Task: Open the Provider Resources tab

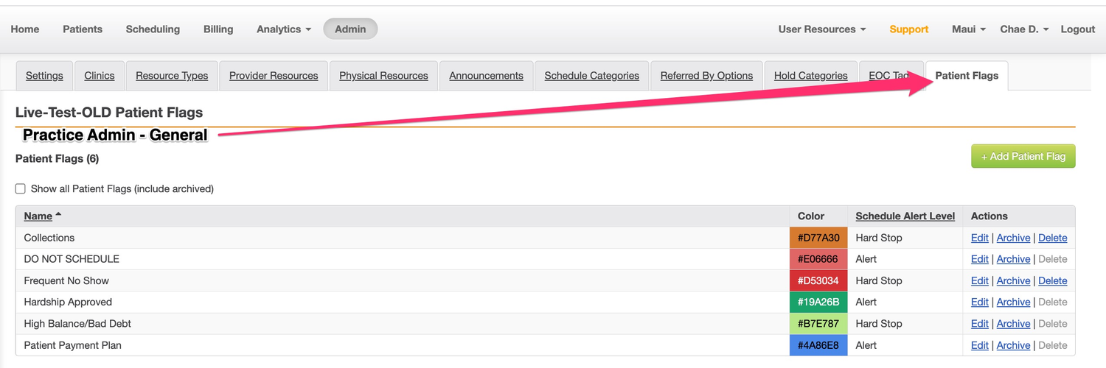Action: (x=274, y=76)
